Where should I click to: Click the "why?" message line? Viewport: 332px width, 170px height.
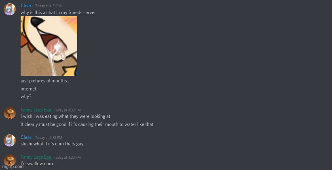click(26, 97)
